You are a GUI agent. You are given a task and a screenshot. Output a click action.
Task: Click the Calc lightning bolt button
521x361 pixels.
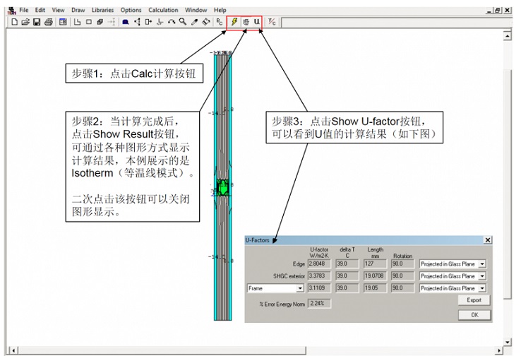pos(234,23)
